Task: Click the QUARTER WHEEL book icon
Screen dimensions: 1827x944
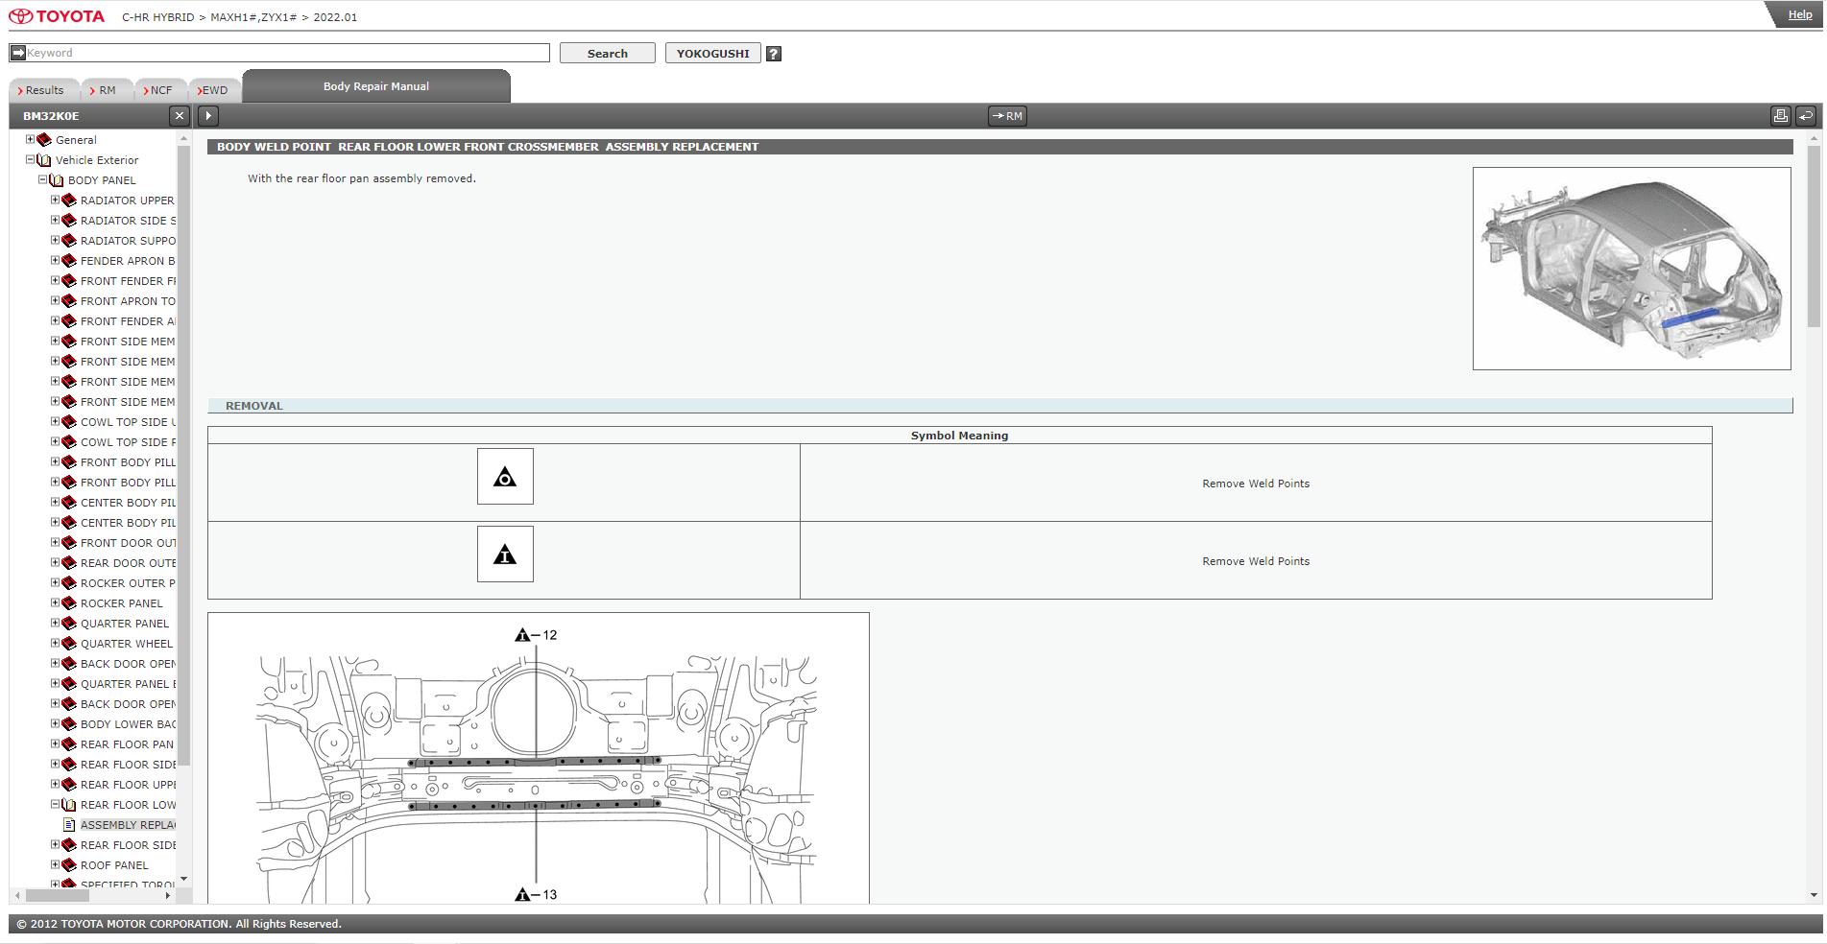Action: click(69, 644)
